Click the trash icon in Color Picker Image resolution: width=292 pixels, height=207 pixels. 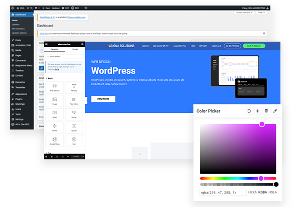click(x=266, y=111)
